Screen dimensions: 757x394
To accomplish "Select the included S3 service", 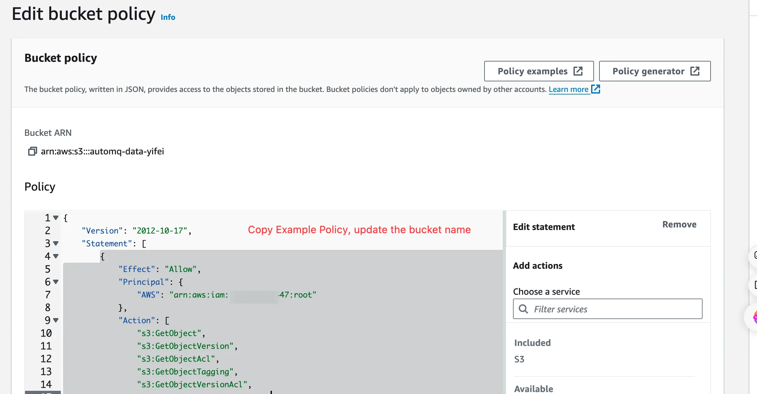I will point(519,359).
